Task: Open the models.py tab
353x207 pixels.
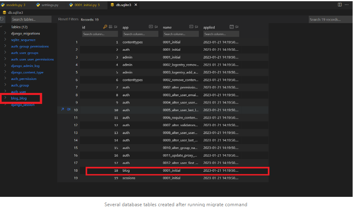Action: (x=14, y=5)
